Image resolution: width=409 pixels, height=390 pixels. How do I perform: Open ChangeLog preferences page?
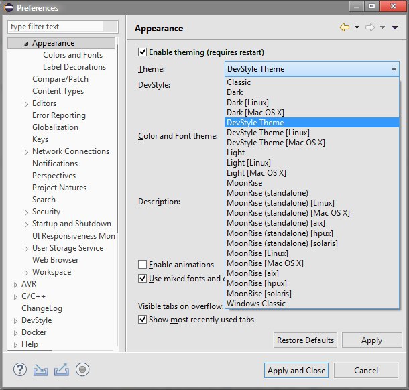tap(42, 308)
